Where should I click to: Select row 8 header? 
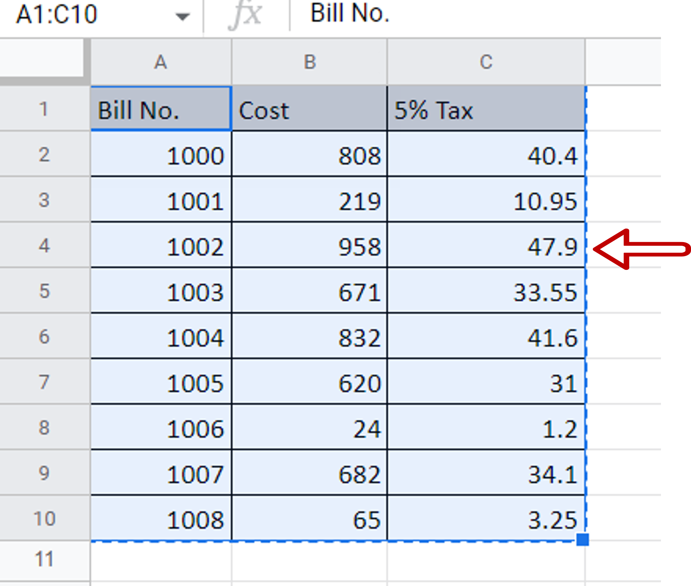(44, 427)
